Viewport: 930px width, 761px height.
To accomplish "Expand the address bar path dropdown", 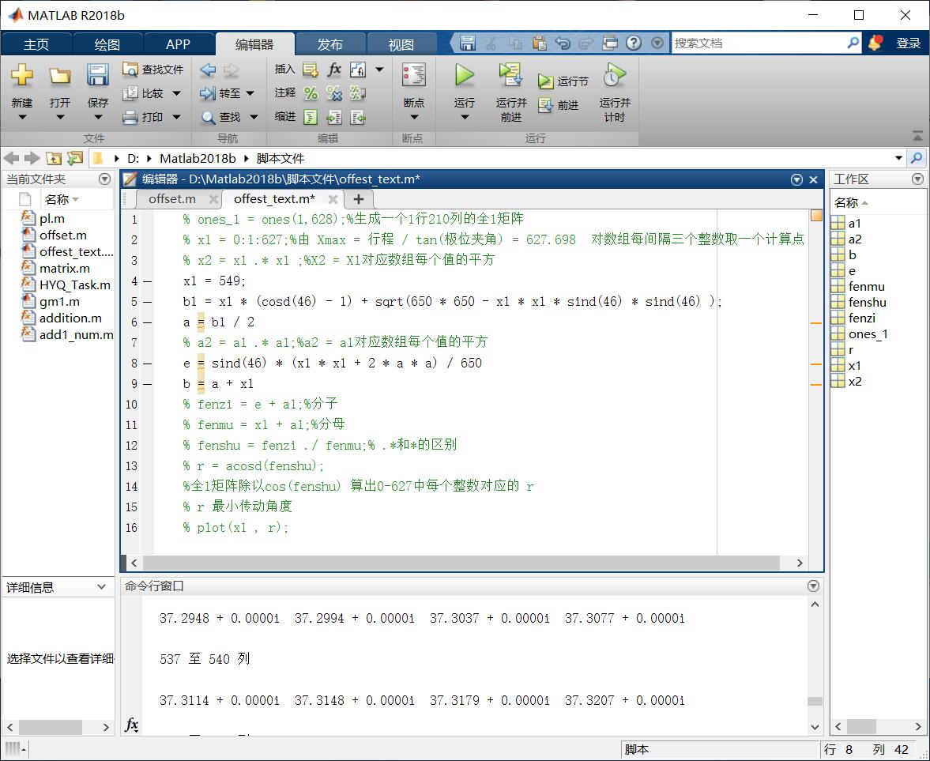I will tap(898, 158).
